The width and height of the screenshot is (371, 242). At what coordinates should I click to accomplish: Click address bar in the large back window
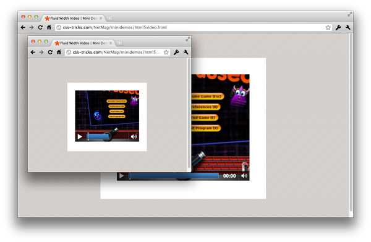[x=194, y=27]
